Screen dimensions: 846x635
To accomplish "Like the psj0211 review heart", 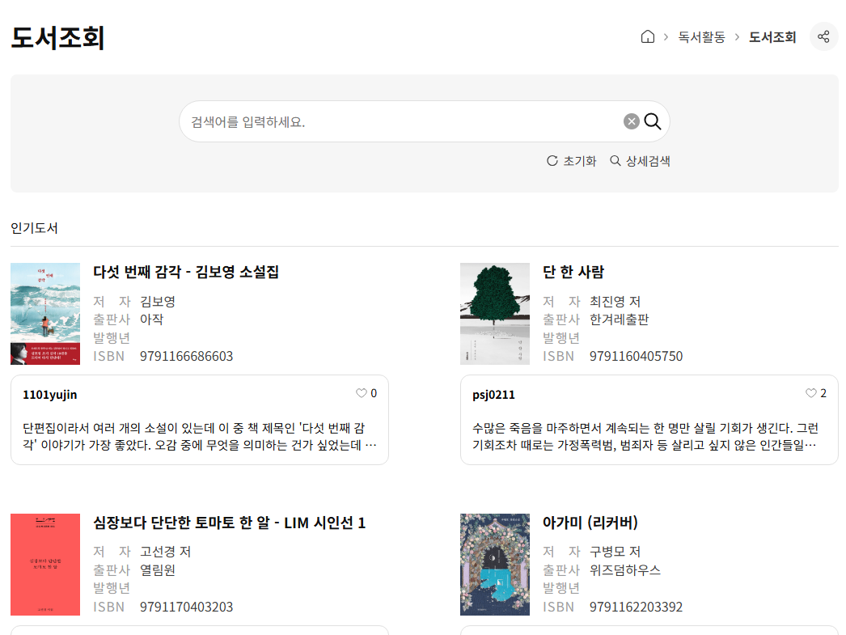I will pyautogui.click(x=811, y=393).
